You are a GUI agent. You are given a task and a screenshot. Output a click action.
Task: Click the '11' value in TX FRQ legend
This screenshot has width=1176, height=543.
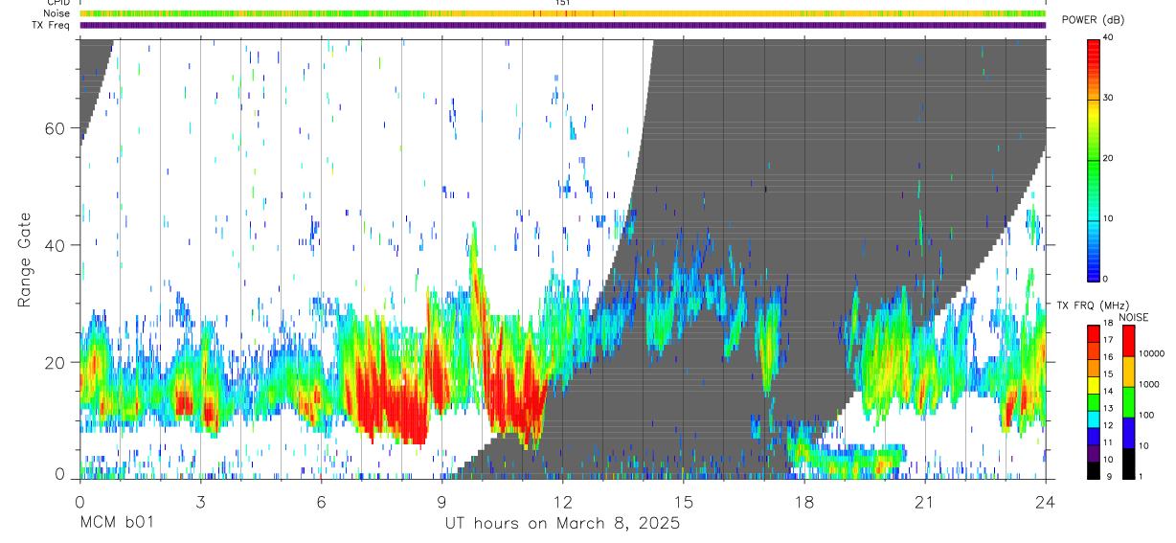point(1109,441)
